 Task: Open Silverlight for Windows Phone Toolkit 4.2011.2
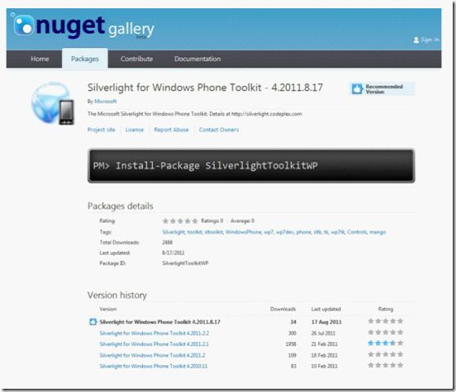point(152,355)
